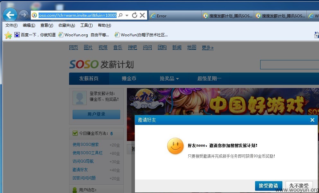Screen dimensions: 319x193
Task: Refresh the page with reload icon
Action: tap(135, 15)
